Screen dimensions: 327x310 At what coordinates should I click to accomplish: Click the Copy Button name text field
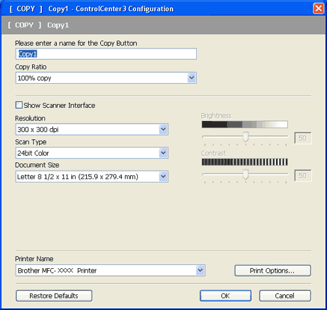pyautogui.click(x=106, y=54)
